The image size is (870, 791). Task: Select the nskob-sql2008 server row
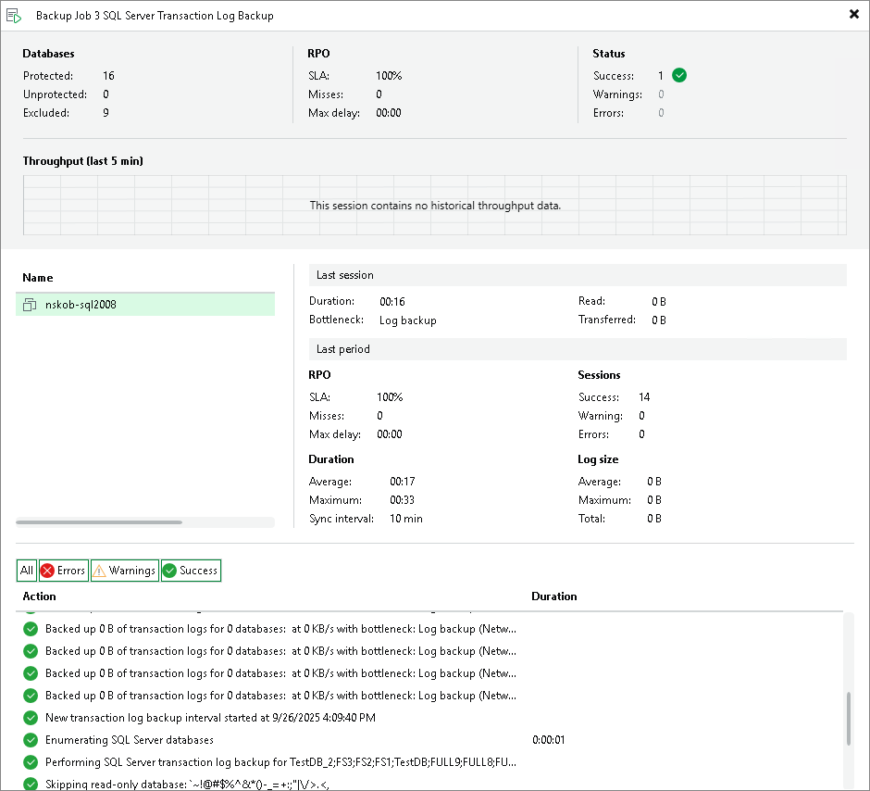pyautogui.click(x=145, y=305)
